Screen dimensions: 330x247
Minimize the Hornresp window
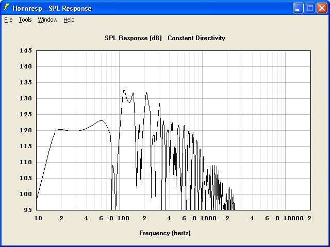click(x=298, y=8)
